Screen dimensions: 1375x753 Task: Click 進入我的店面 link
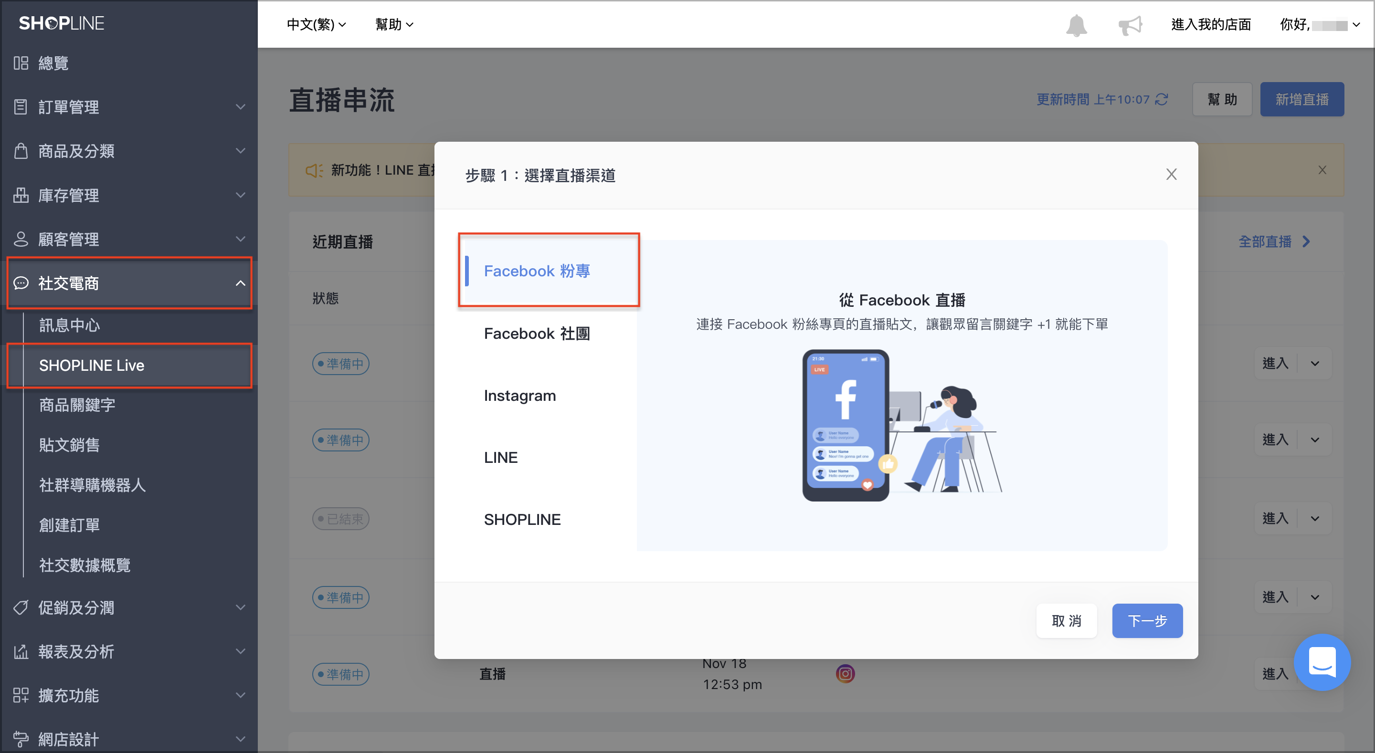(x=1211, y=24)
